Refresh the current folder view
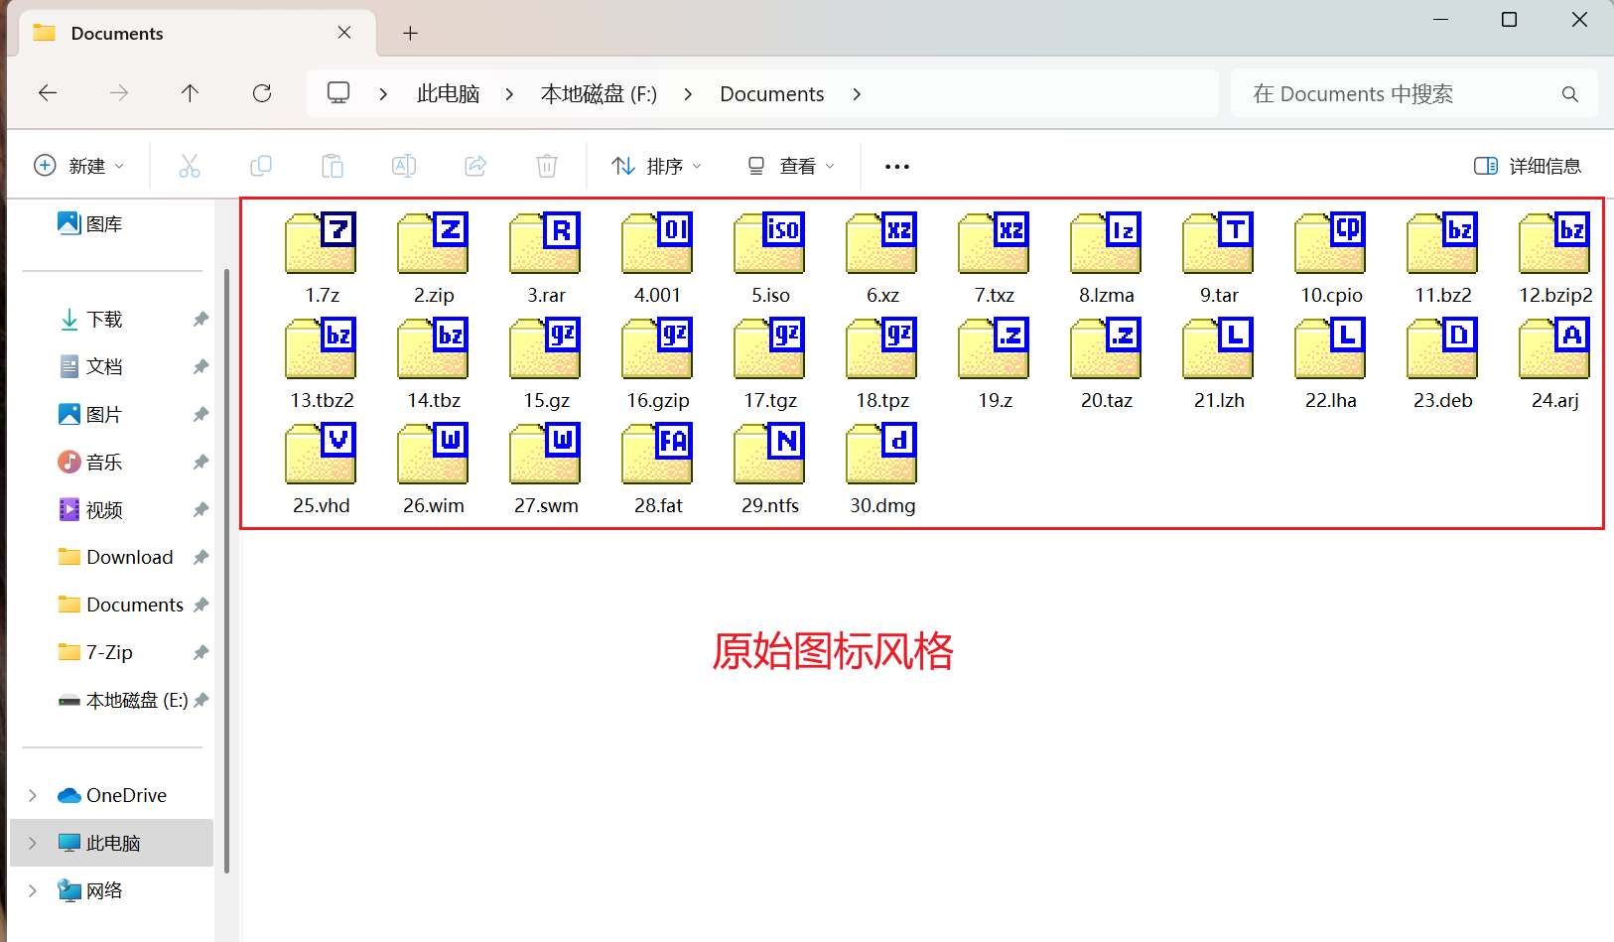The height and width of the screenshot is (942, 1614). [262, 93]
